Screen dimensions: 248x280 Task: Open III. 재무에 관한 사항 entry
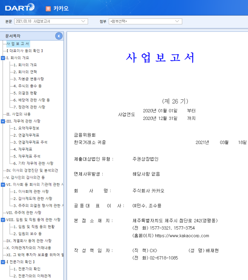(23, 121)
